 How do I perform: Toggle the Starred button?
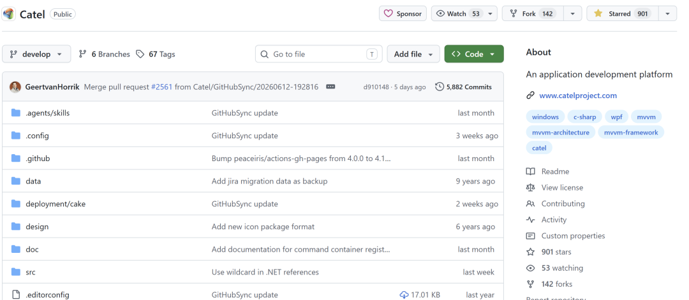[x=623, y=13]
